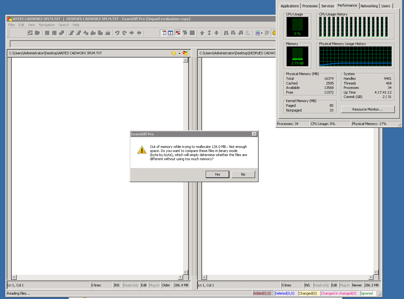Toggle left pane Read-only status indicator
Screen dimensions: 404x299
(131, 285)
